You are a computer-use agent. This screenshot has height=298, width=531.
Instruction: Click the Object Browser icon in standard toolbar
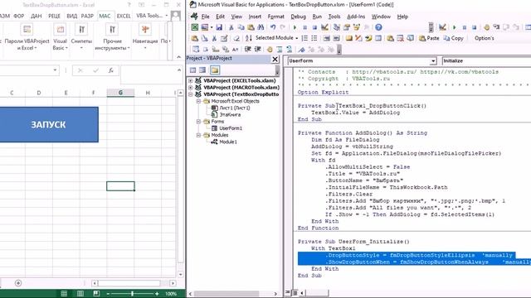pos(356,27)
